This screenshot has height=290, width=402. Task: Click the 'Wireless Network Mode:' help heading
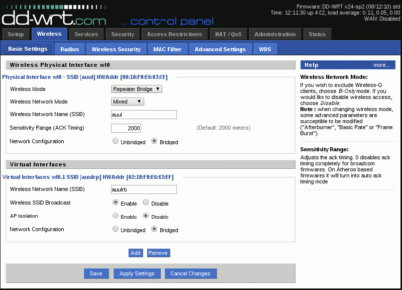334,77
